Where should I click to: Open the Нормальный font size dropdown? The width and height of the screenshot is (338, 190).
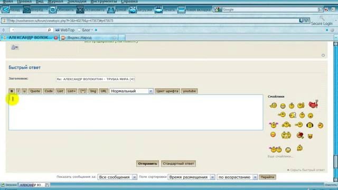pyautogui.click(x=132, y=91)
